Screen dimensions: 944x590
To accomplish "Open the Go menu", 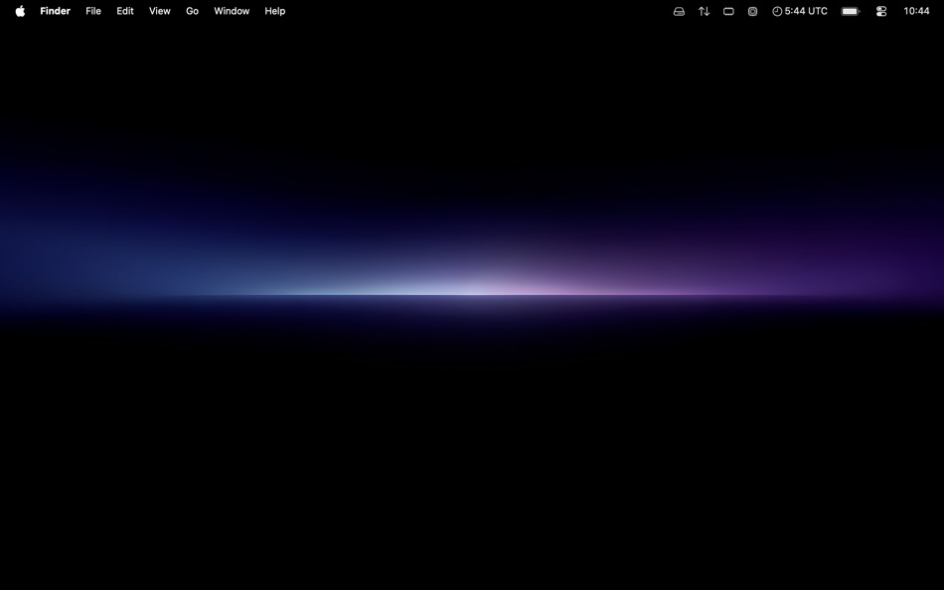I will [x=192, y=11].
